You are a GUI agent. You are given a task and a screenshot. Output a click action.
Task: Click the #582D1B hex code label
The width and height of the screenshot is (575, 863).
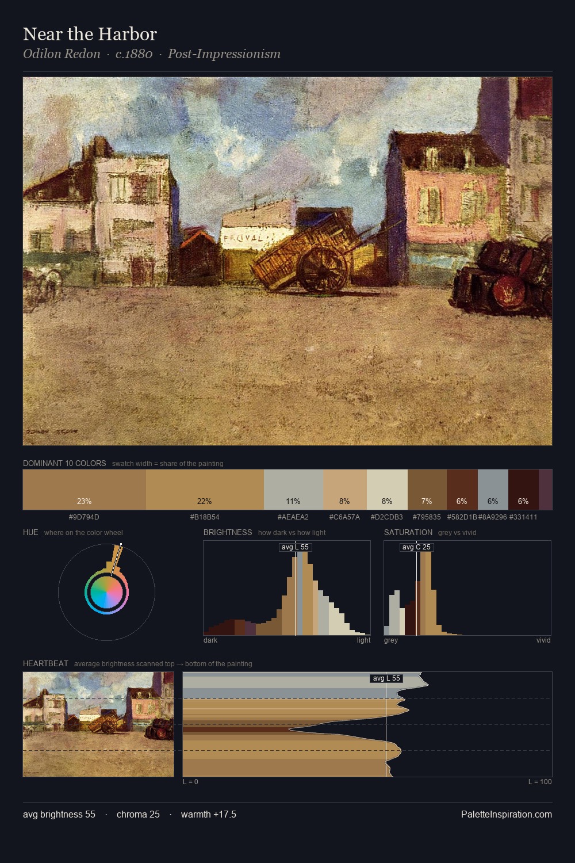point(462,517)
